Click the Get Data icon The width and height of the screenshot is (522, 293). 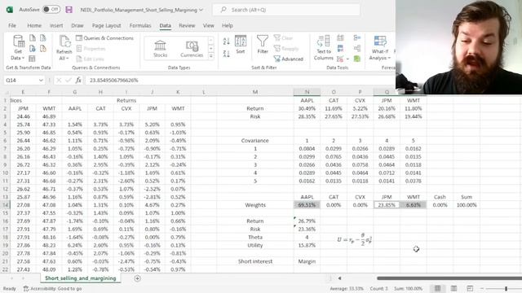click(18, 42)
